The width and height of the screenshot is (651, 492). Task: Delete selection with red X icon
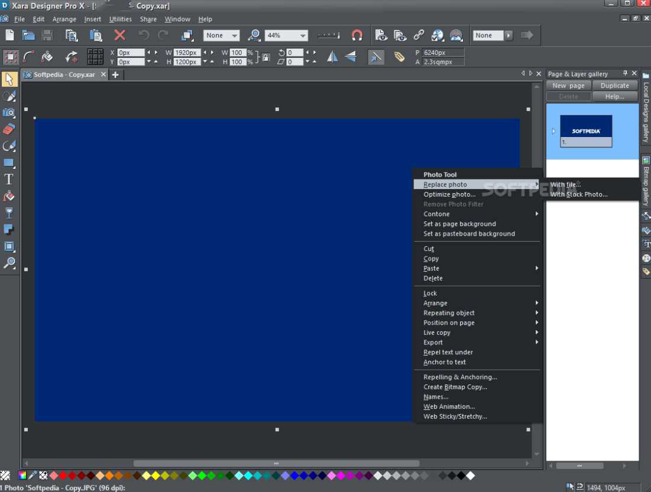[x=120, y=35]
